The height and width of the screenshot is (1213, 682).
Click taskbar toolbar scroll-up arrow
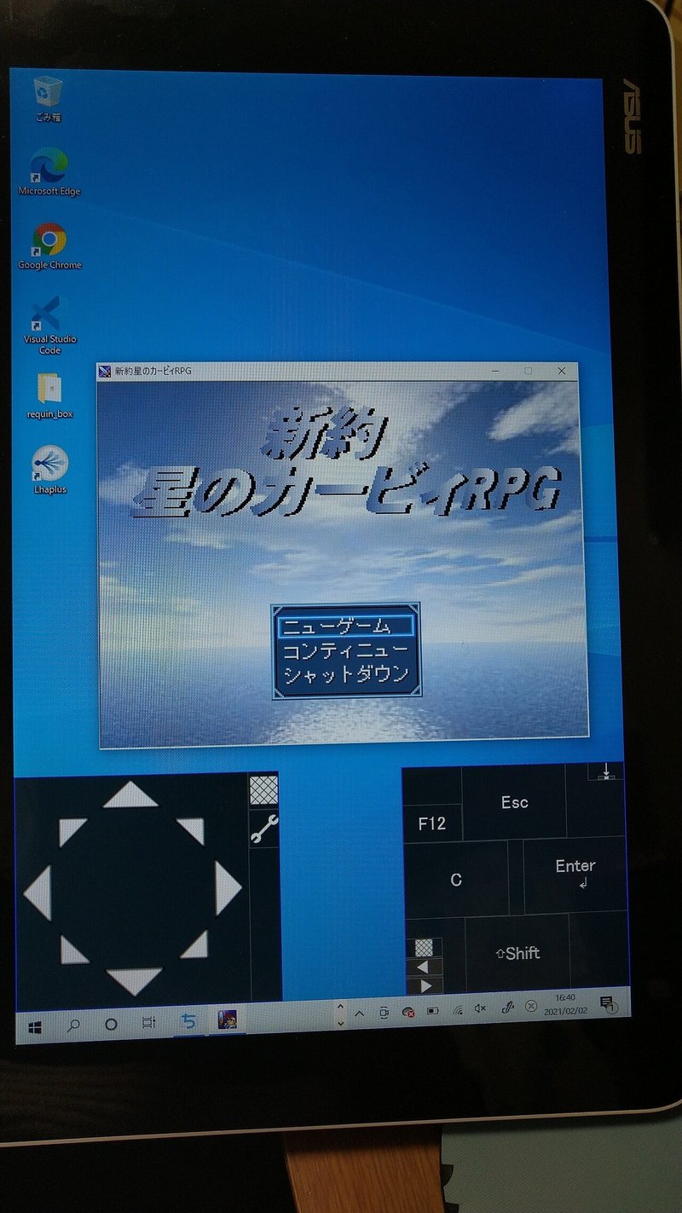pyautogui.click(x=341, y=1008)
